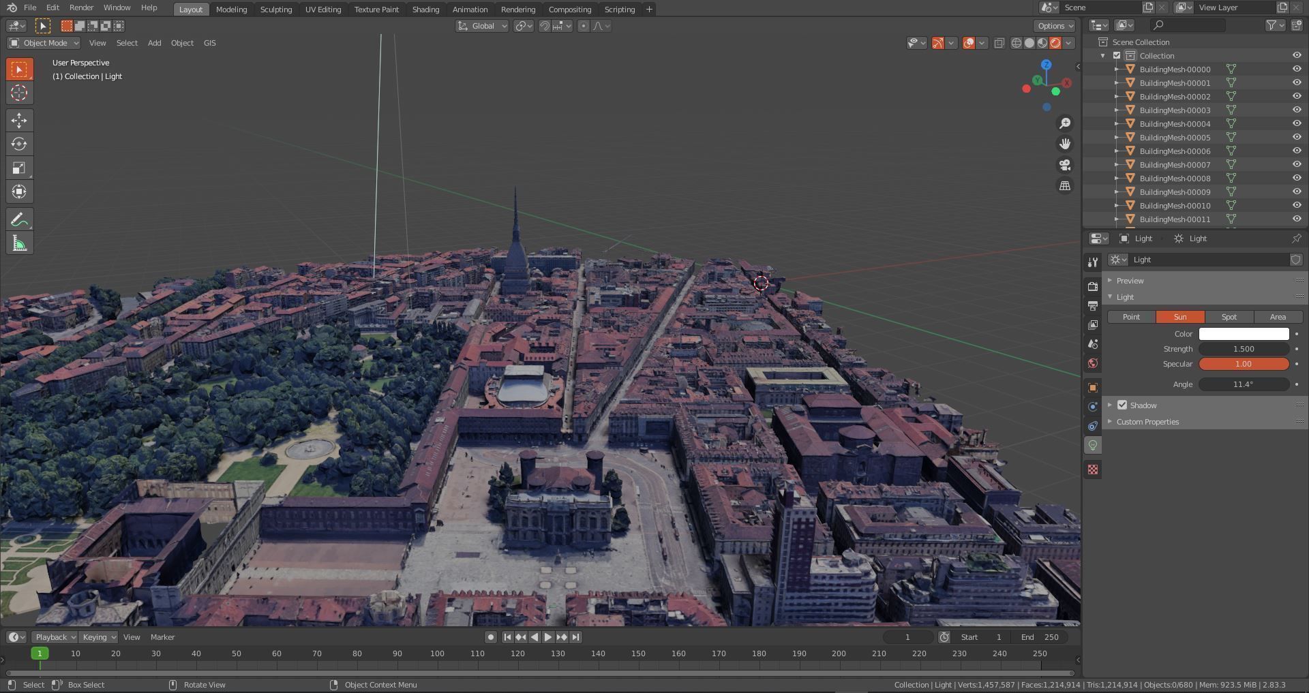This screenshot has height=693, width=1309.
Task: Set light type to Spot
Action: (x=1229, y=317)
